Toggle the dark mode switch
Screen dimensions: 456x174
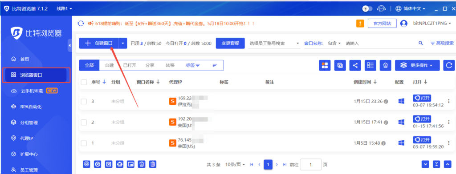[367, 9]
